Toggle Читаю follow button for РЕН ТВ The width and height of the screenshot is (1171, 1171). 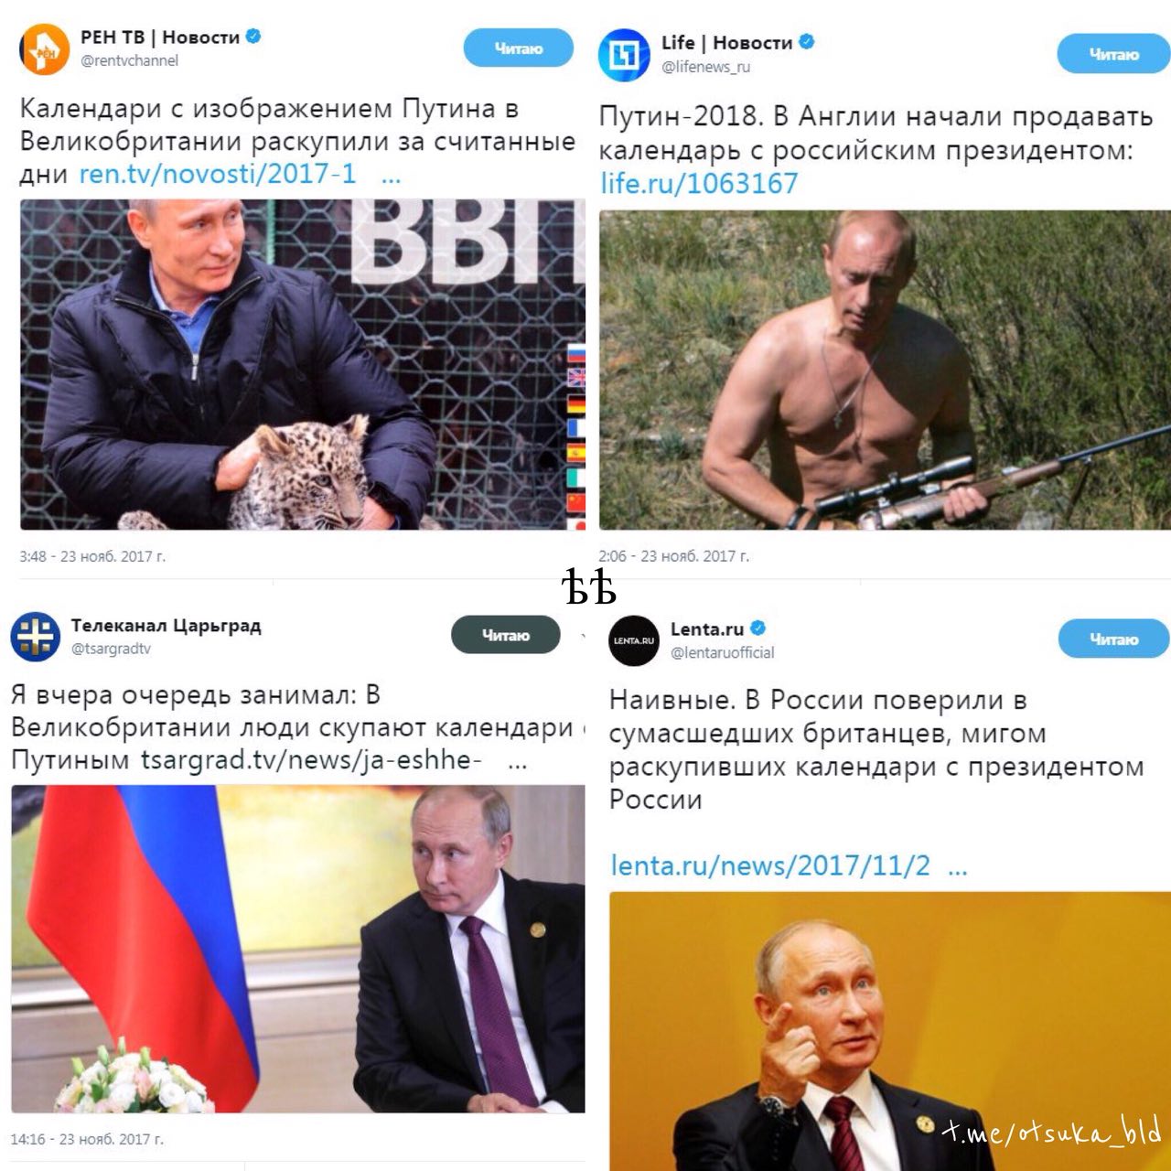(519, 48)
